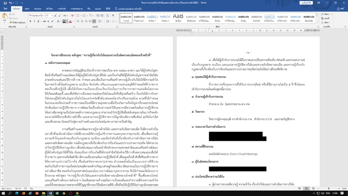Image resolution: width=348 pixels, height=196 pixels.
Task: Open the numbering list dropdown arrow
Action: point(87,16)
